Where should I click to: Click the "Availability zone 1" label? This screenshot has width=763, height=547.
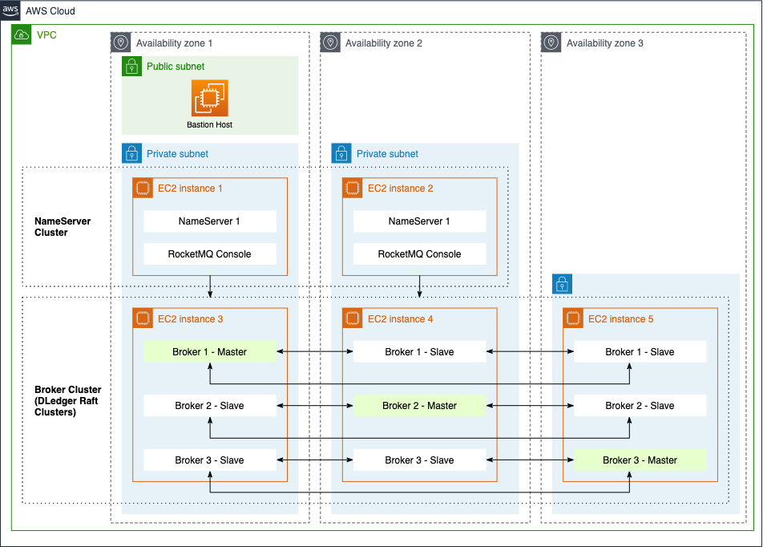(174, 43)
